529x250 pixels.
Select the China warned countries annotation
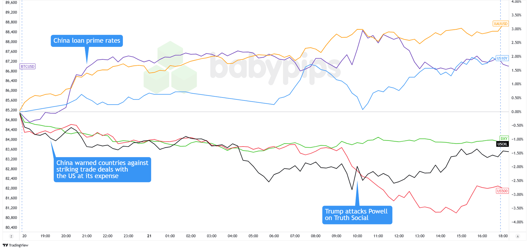coord(102,169)
